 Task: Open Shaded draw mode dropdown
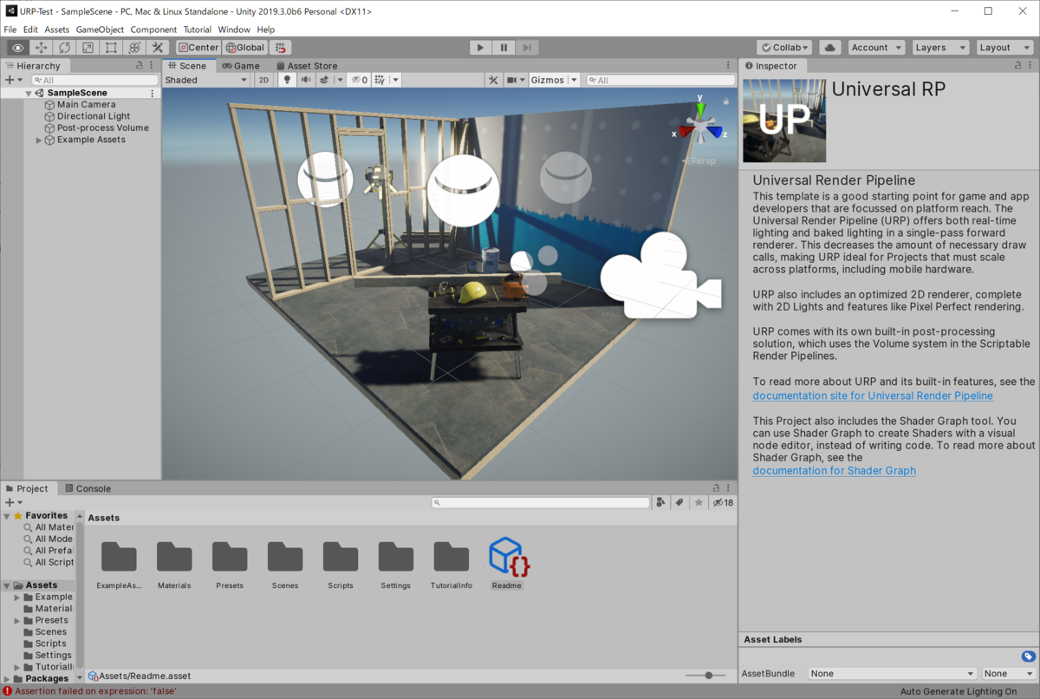[206, 80]
